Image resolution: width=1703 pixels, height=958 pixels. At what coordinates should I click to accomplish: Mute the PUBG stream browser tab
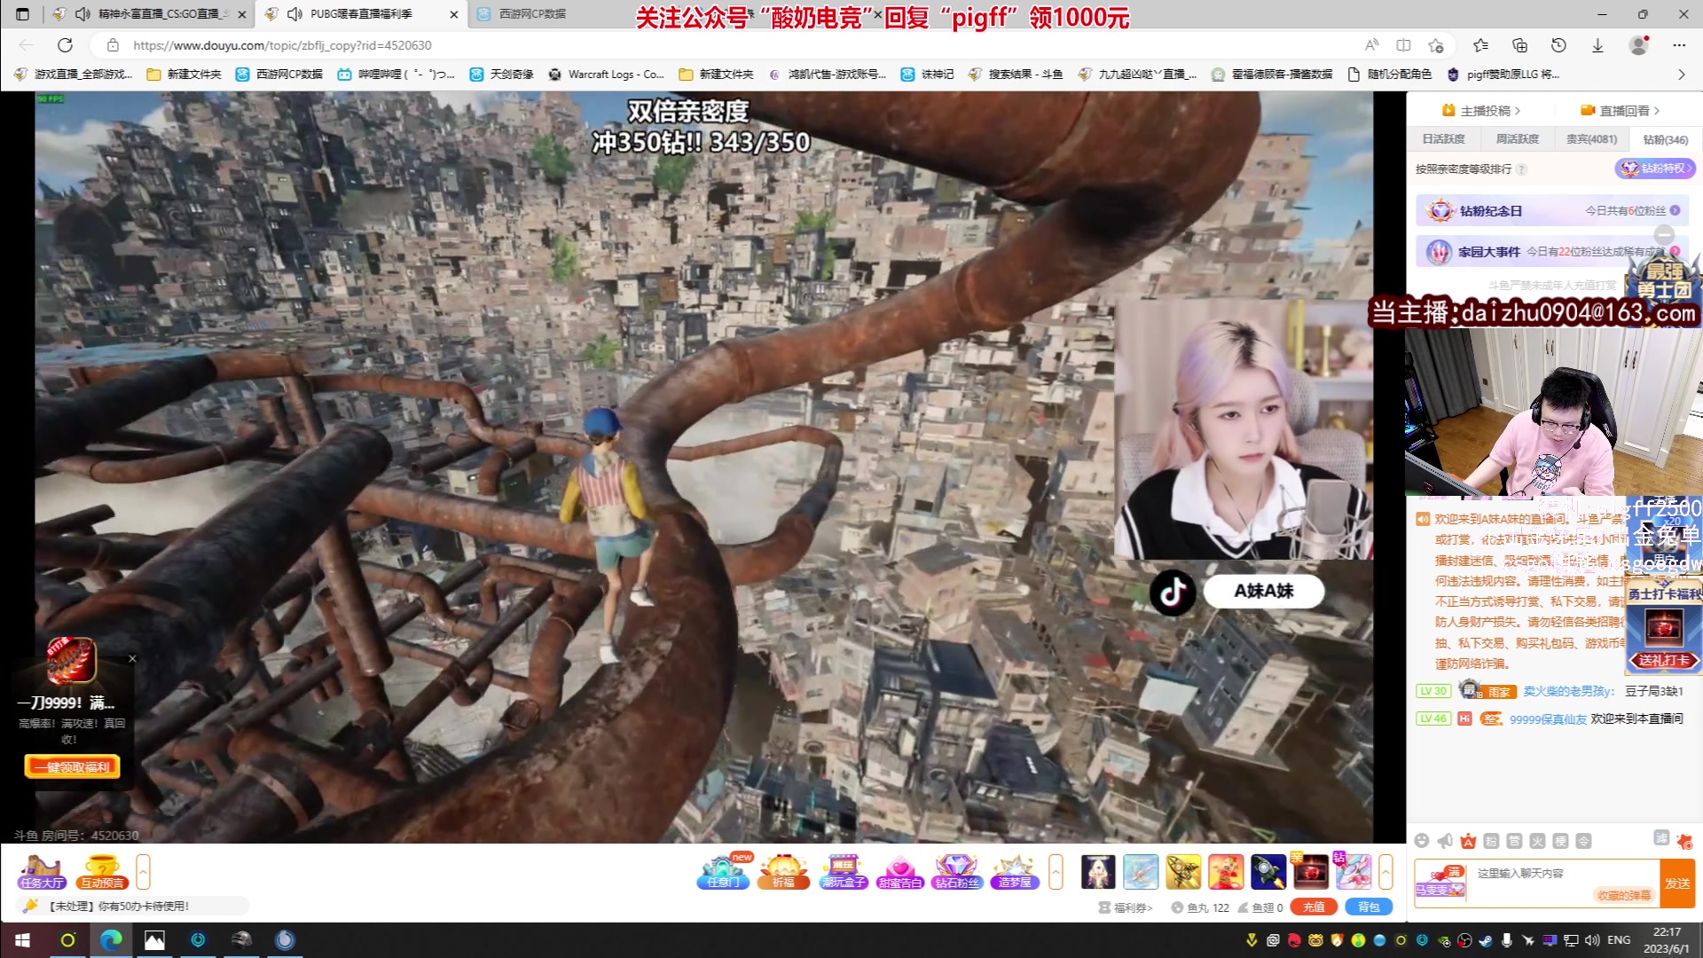click(x=295, y=14)
